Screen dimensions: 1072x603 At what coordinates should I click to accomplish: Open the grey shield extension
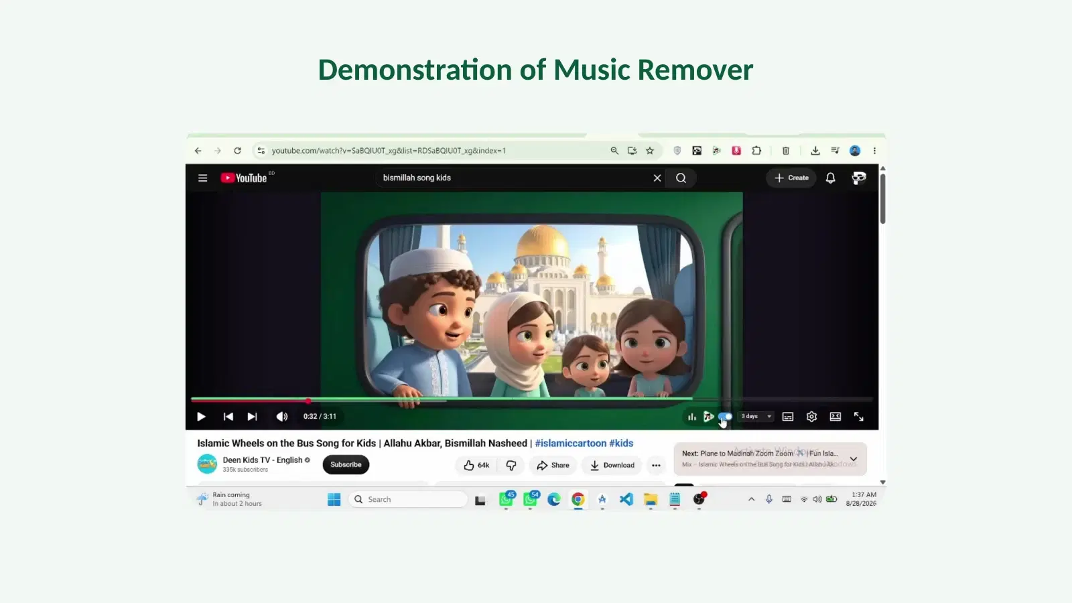pyautogui.click(x=677, y=151)
